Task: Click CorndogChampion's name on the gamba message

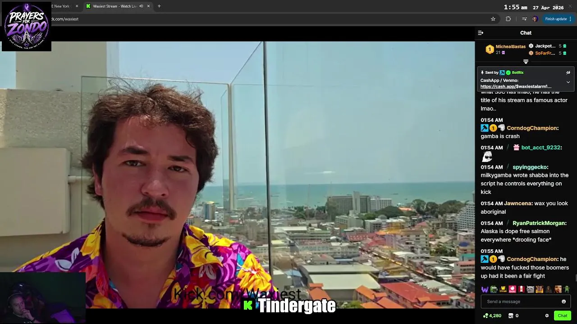Action: click(x=532, y=128)
